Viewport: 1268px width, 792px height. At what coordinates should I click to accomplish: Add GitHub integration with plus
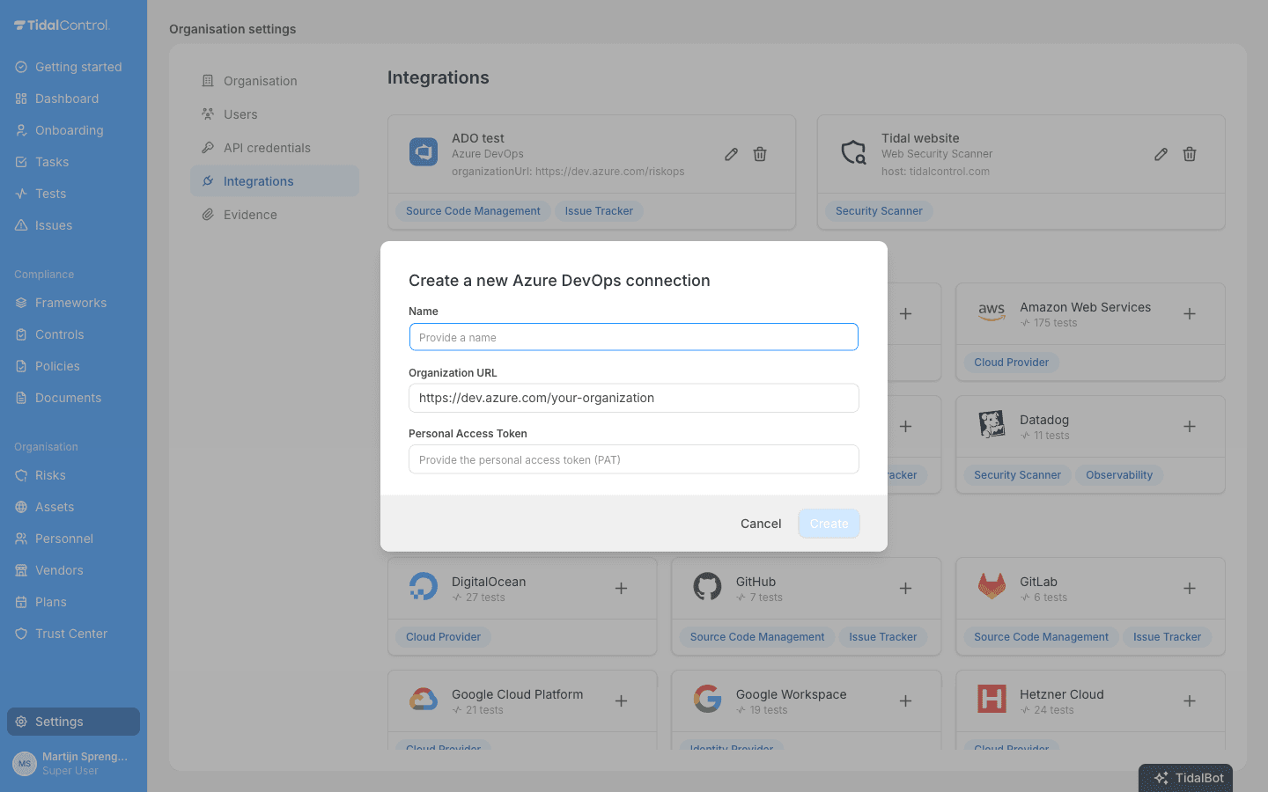(905, 589)
